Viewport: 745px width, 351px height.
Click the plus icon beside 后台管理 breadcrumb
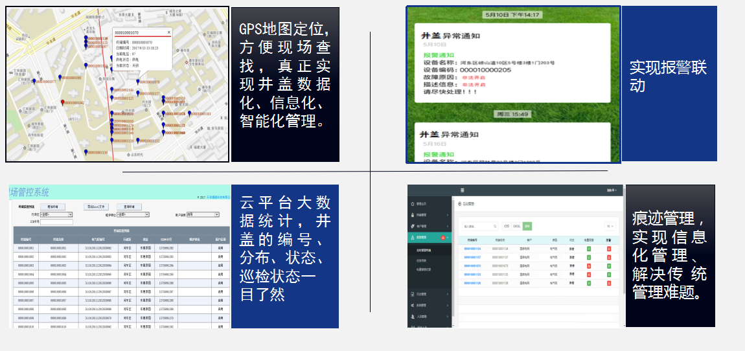(459, 204)
